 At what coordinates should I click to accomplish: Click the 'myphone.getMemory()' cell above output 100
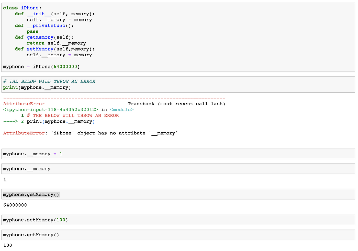click(x=178, y=235)
